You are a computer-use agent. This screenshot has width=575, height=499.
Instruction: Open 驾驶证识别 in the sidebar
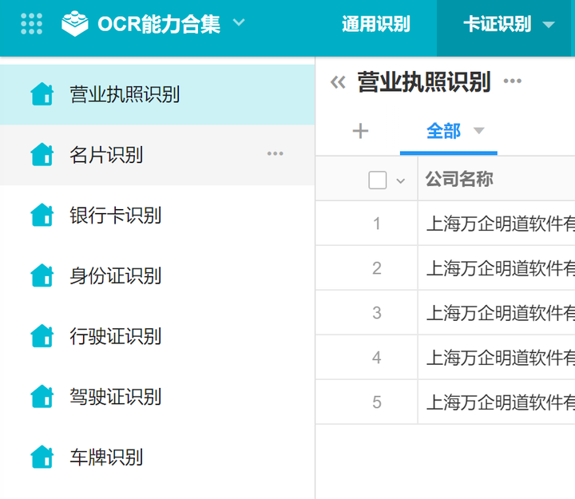115,397
